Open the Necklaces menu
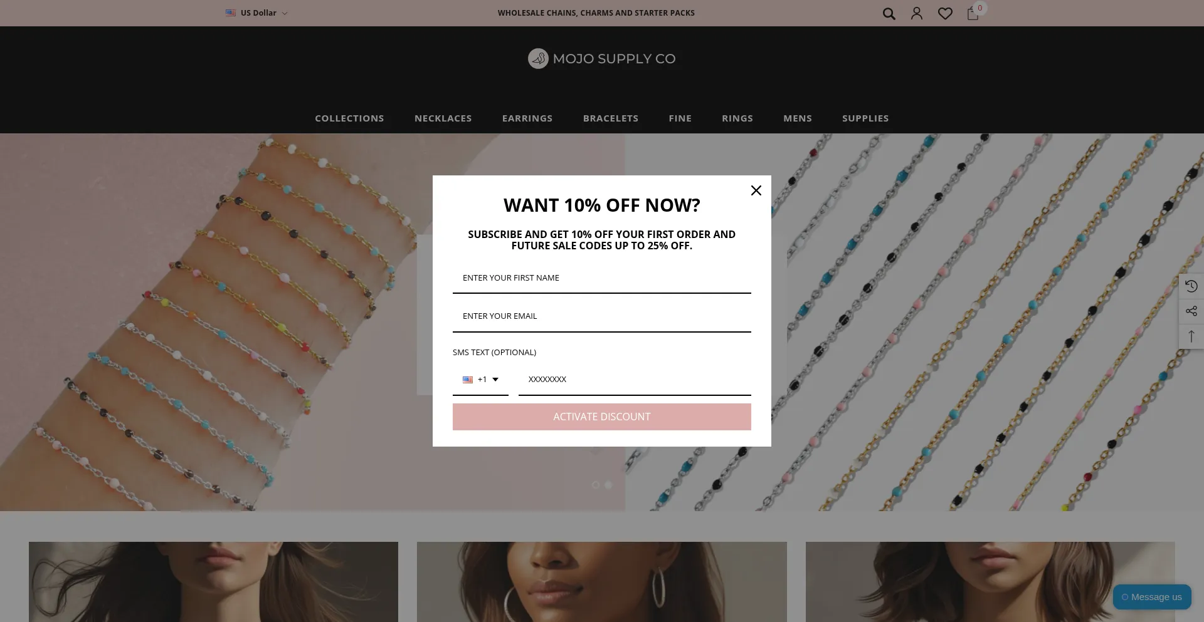The height and width of the screenshot is (622, 1204). click(x=443, y=118)
